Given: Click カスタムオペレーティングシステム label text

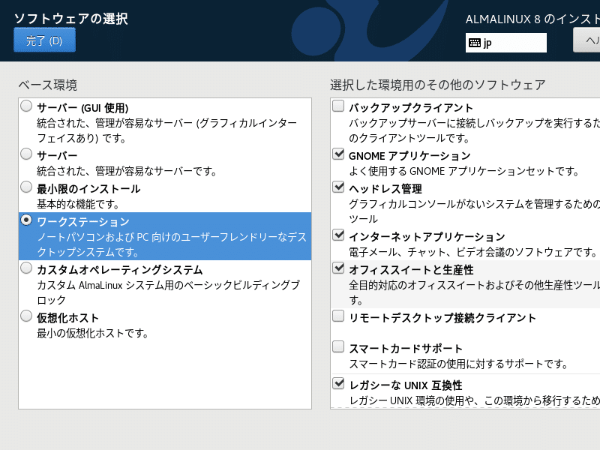Looking at the screenshot, I should click(x=120, y=270).
